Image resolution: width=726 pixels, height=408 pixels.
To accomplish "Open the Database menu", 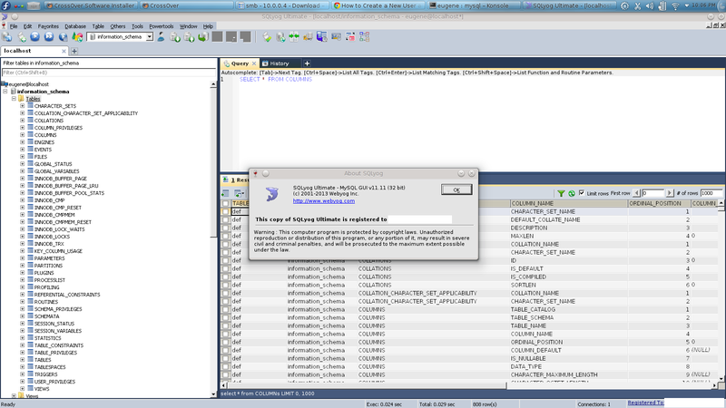I will point(75,26).
